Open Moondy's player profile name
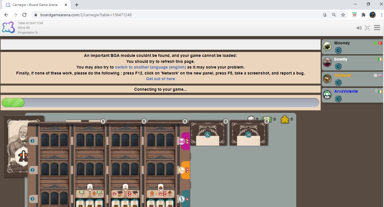The image size is (384, 207). click(342, 43)
